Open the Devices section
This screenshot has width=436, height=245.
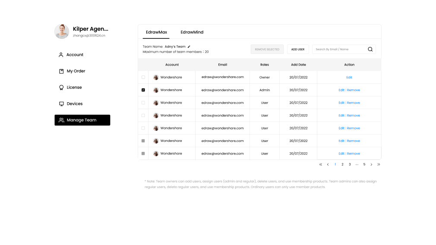coord(71,104)
